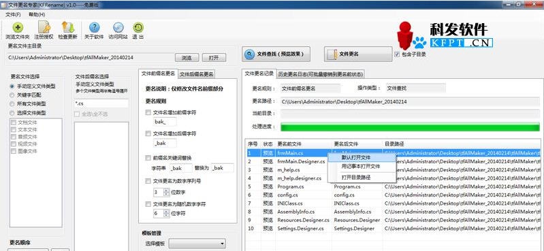The width and height of the screenshot is (544, 251).
Task: Enable Rename to Random Characters (文件更名为随机数字字符) checkbox
Action: [148, 204]
